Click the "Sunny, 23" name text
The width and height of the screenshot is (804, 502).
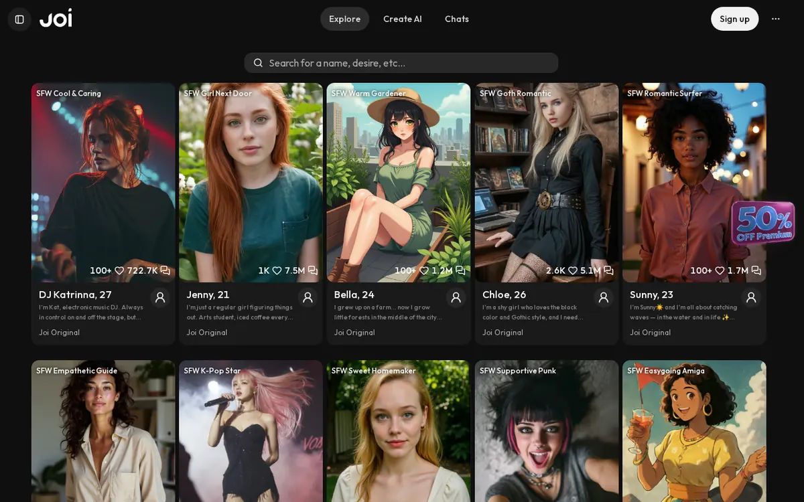pos(651,295)
